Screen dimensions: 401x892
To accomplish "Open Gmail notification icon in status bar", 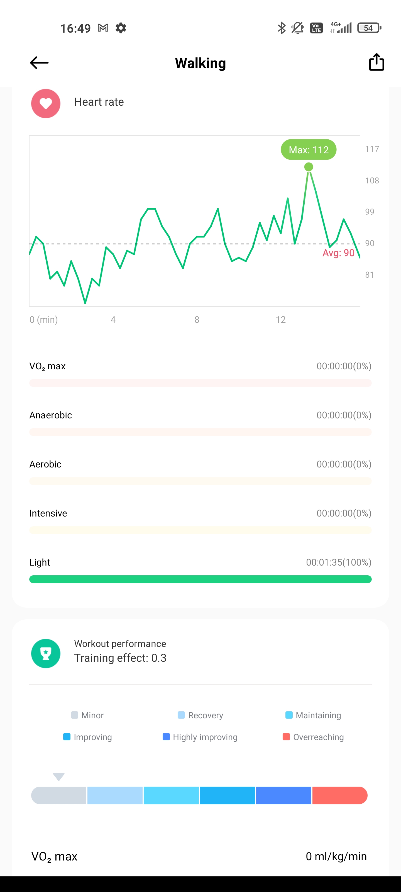I will point(103,28).
